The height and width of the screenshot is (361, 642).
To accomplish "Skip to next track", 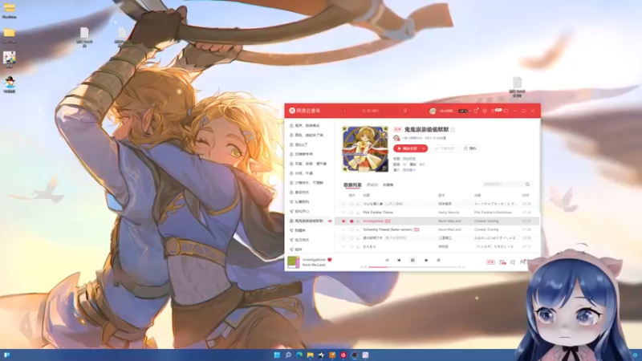I will coord(426,260).
